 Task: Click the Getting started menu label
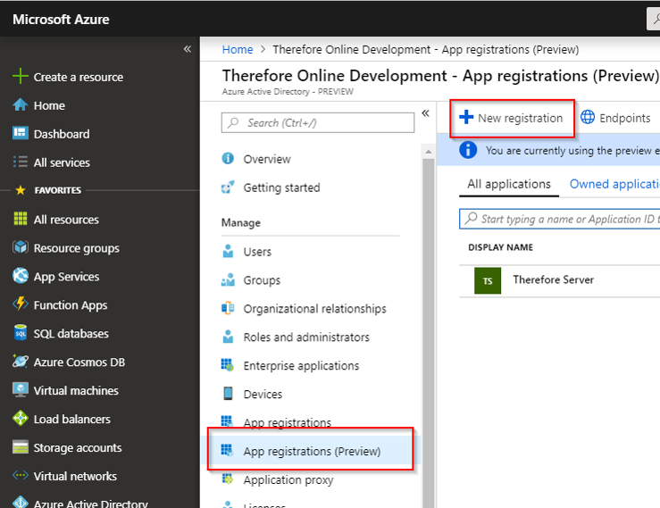click(x=281, y=187)
